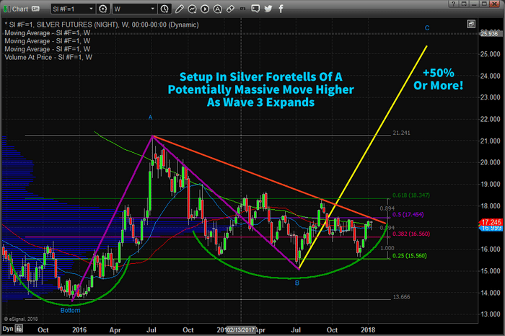Click the 0.5 (17.454) Fibonacci label
Image resolution: width=505 pixels, height=336 pixels.
(408, 215)
